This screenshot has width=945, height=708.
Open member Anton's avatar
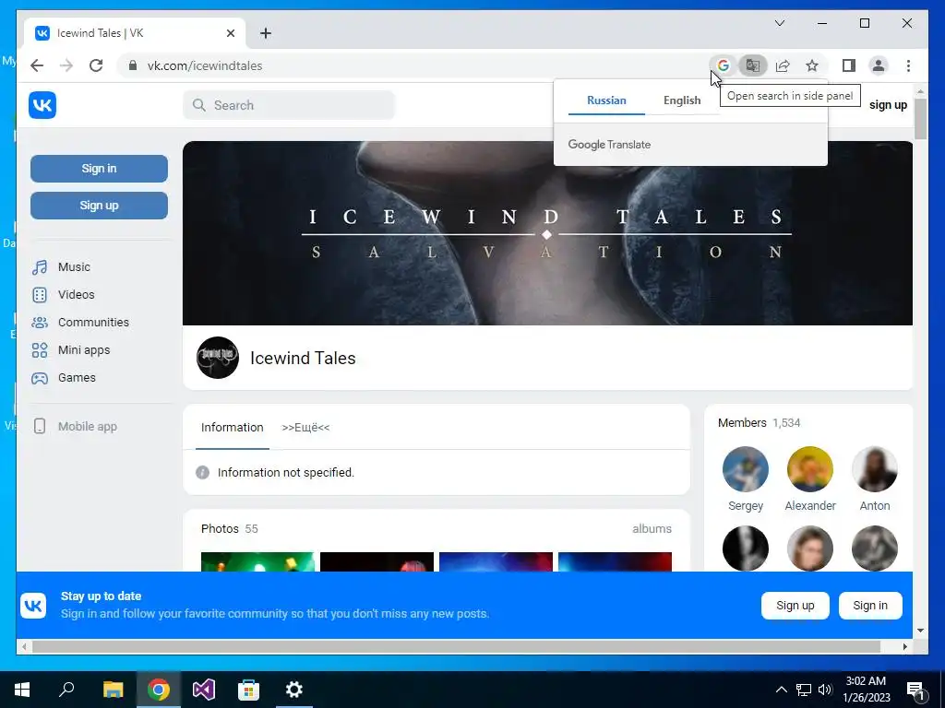tap(875, 469)
